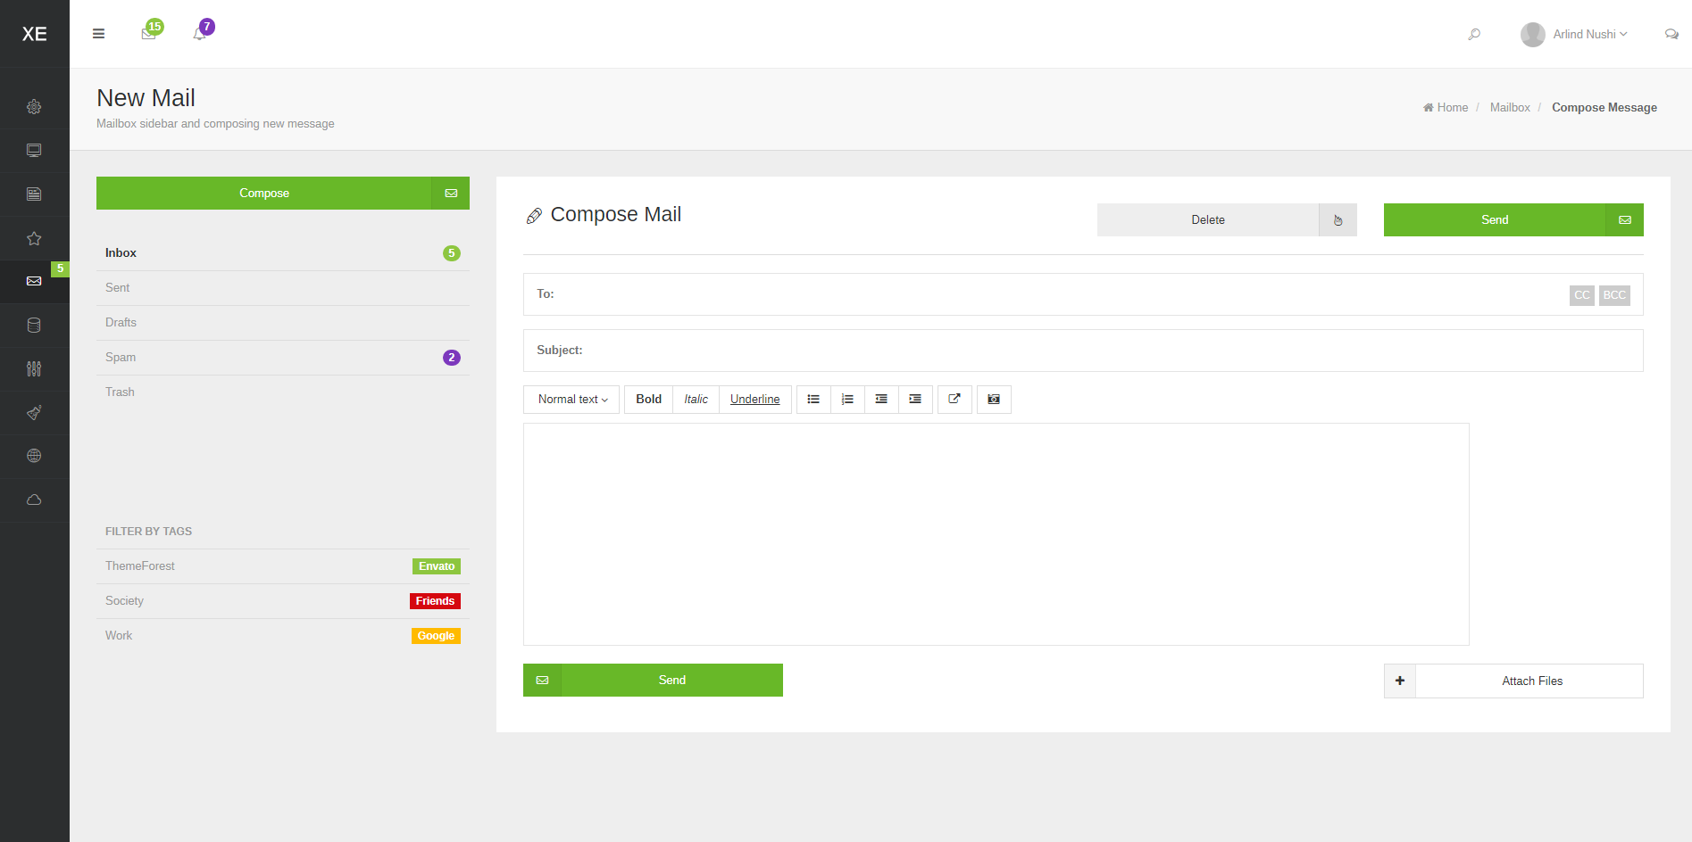
Task: Open the mail notifications icon with badge 15
Action: tap(149, 33)
